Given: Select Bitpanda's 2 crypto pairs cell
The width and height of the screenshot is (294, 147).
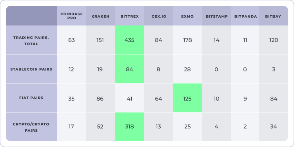Looking at the screenshot, I should click(x=245, y=127).
